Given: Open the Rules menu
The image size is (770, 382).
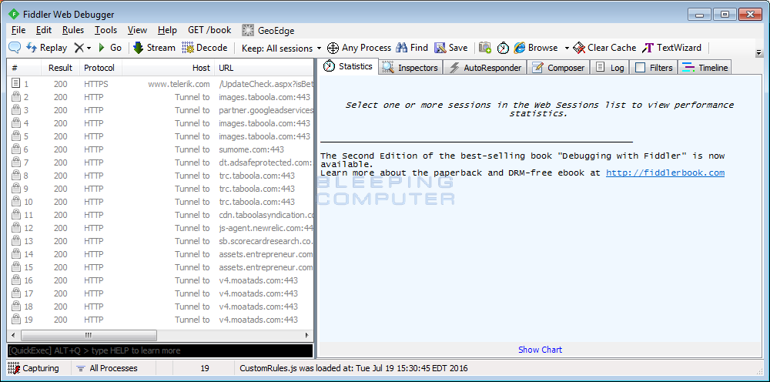Looking at the screenshot, I should pyautogui.click(x=73, y=30).
